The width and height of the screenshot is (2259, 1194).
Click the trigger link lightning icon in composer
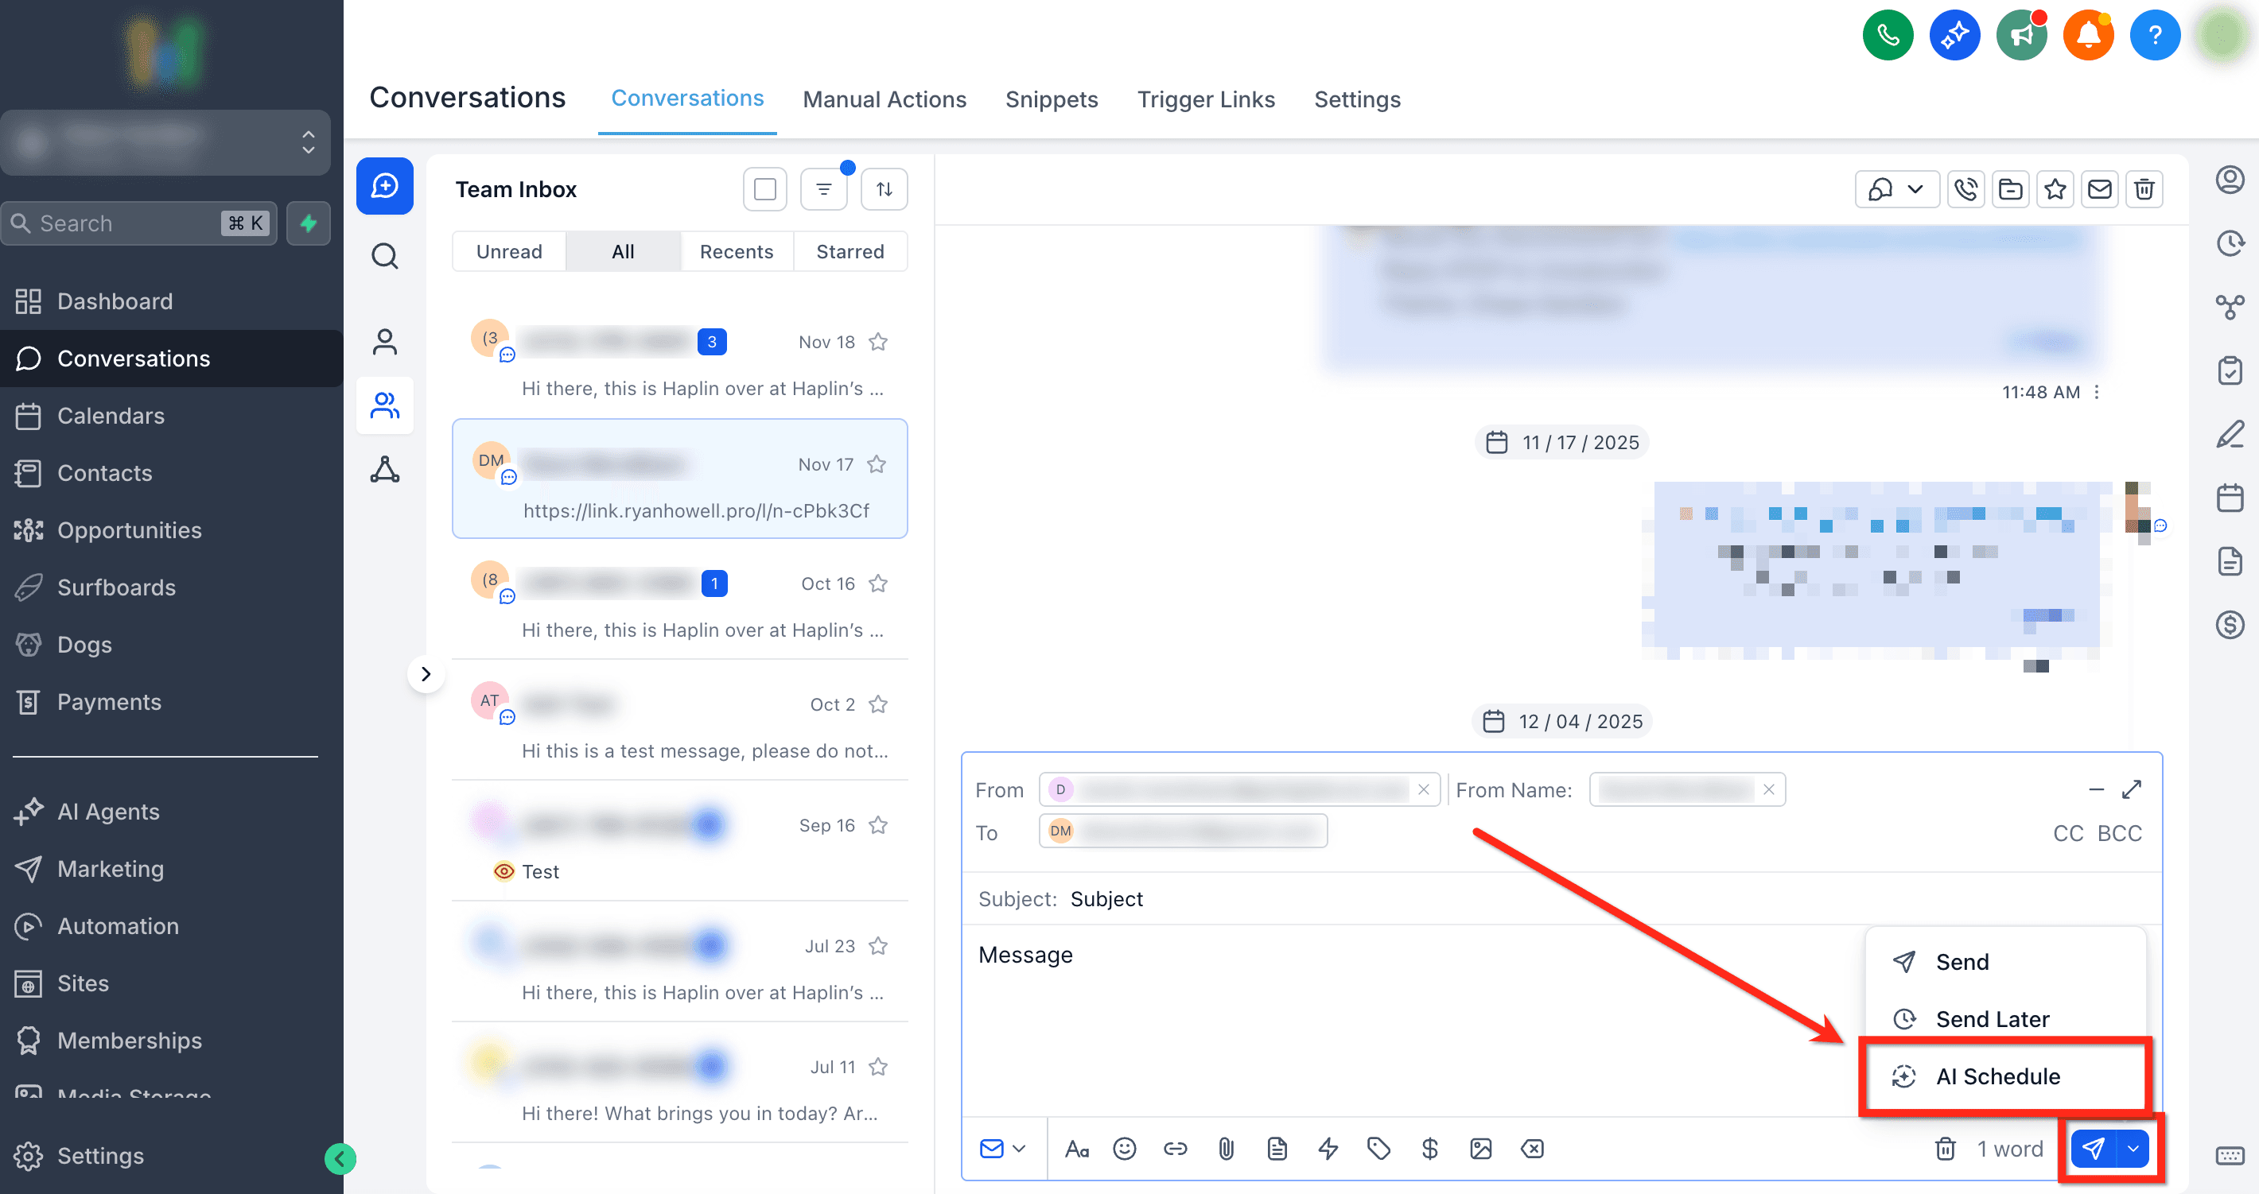pos(1328,1149)
